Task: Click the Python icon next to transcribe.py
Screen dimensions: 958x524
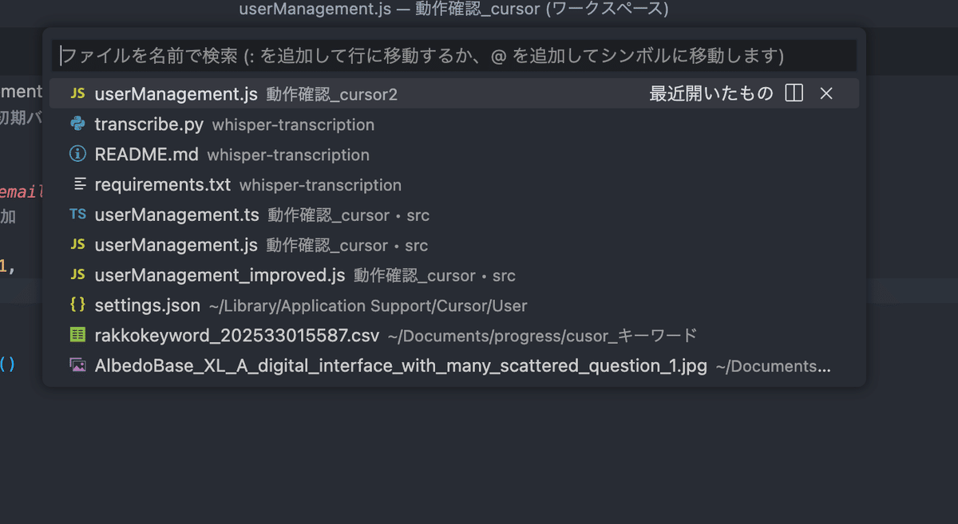Action: click(x=77, y=124)
